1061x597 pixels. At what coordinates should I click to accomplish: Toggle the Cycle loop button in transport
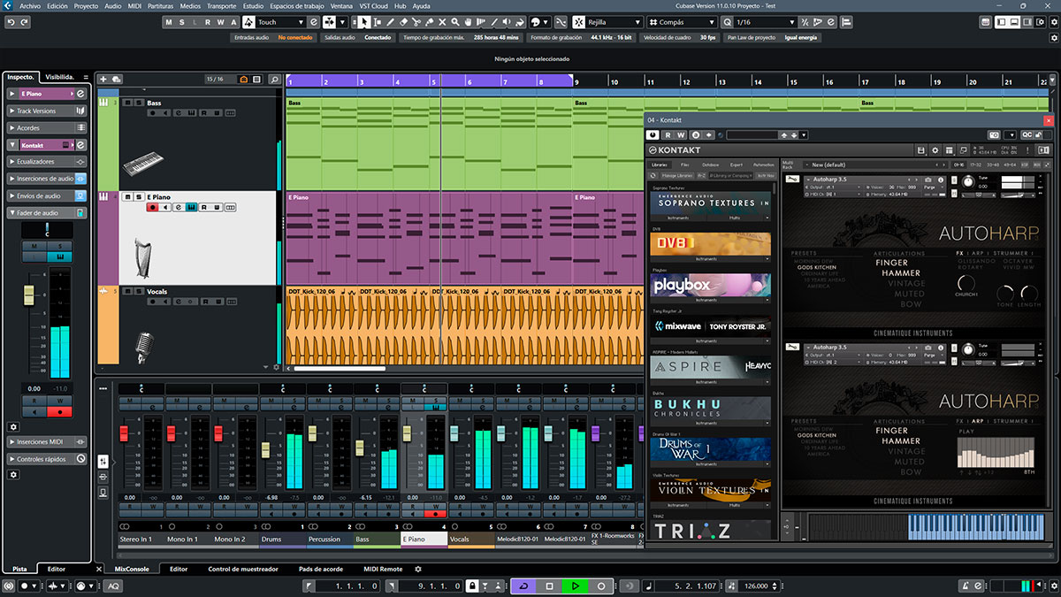(523, 586)
